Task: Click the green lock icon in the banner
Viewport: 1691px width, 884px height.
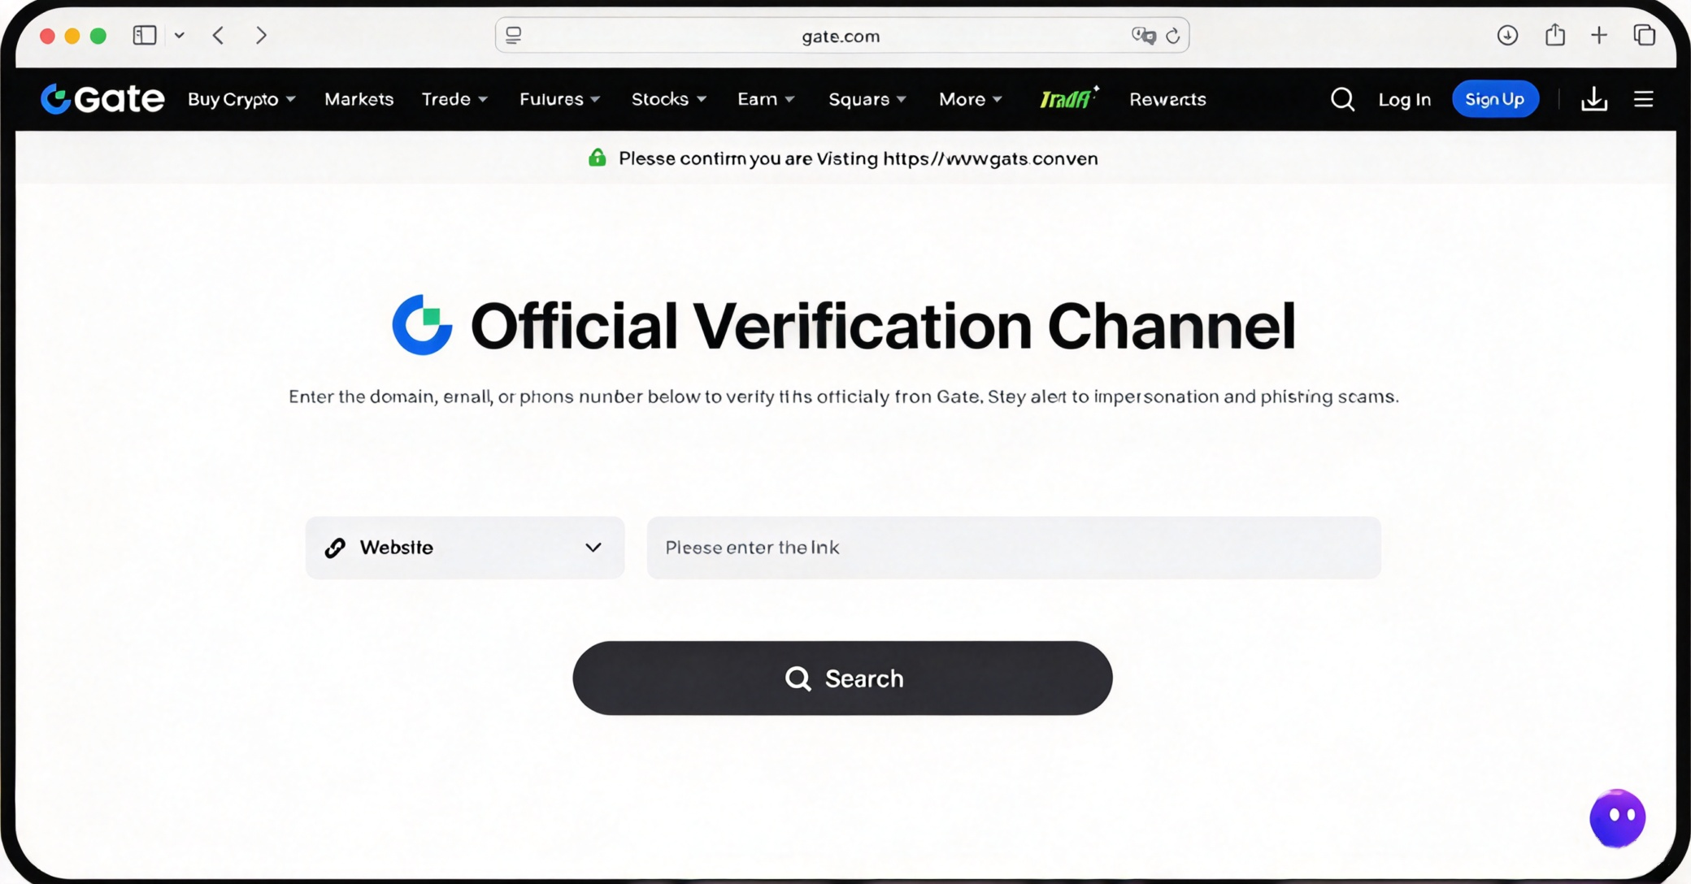Action: click(x=598, y=158)
